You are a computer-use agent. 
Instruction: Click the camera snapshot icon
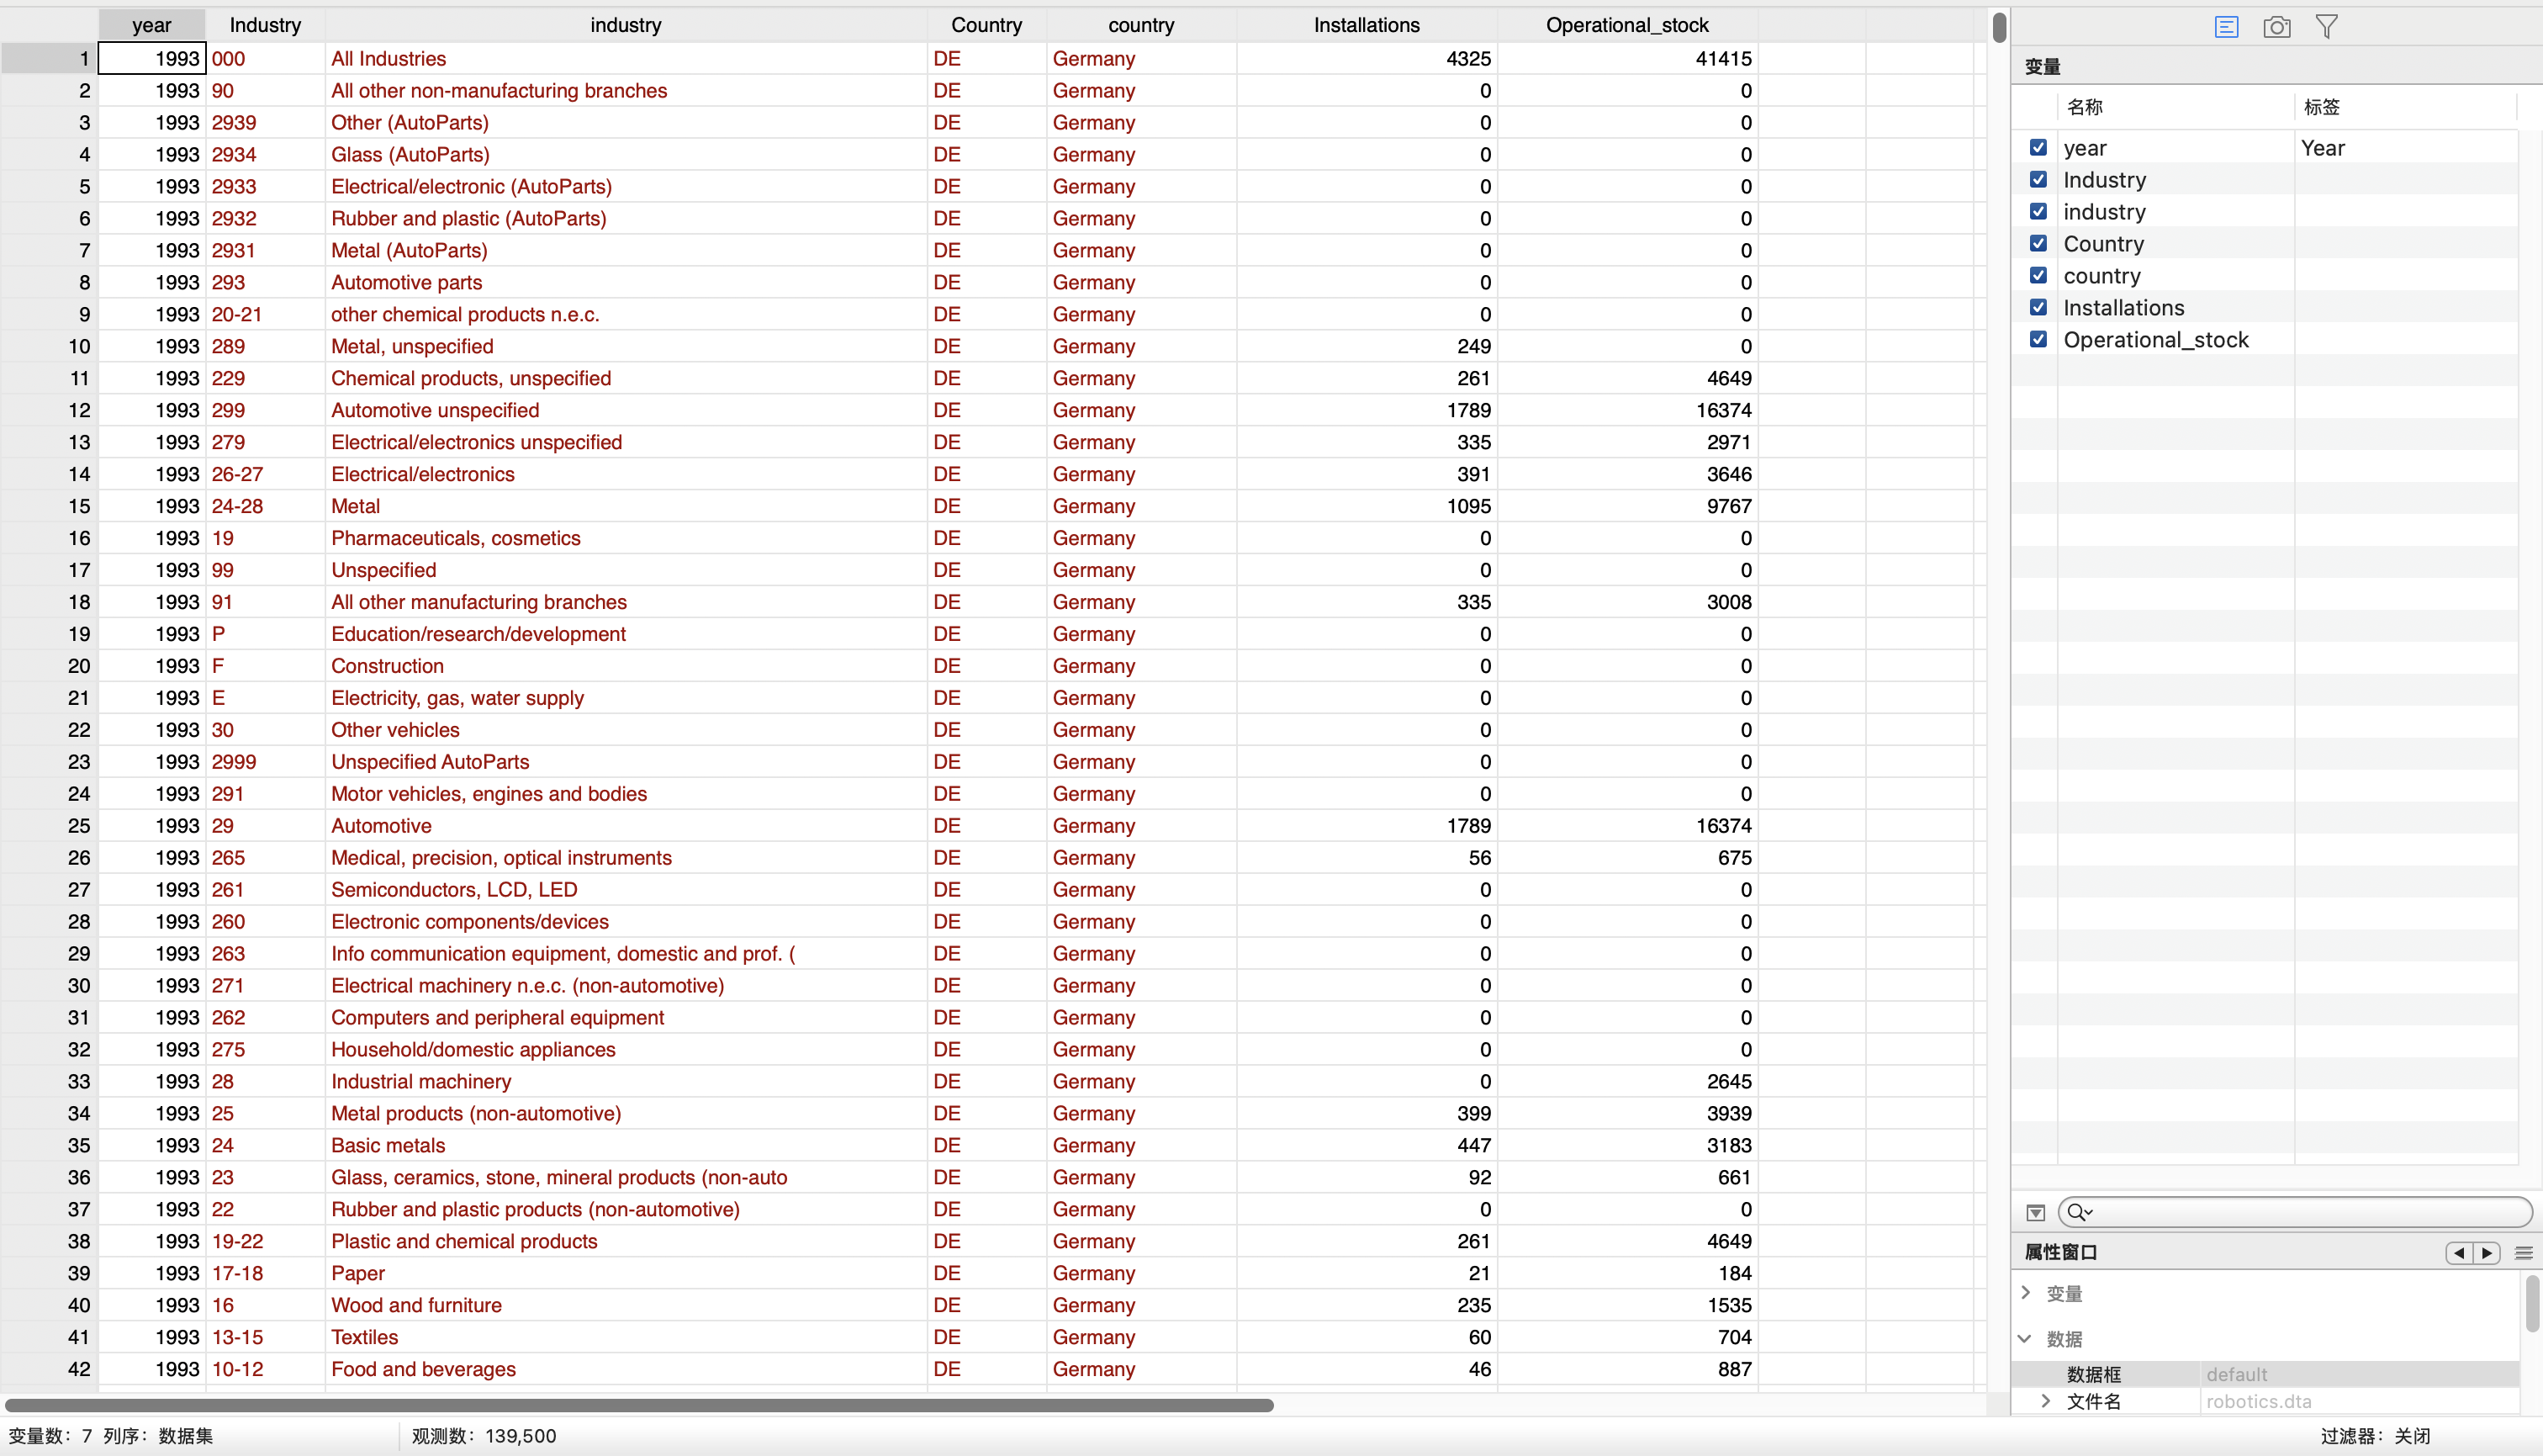click(2276, 27)
